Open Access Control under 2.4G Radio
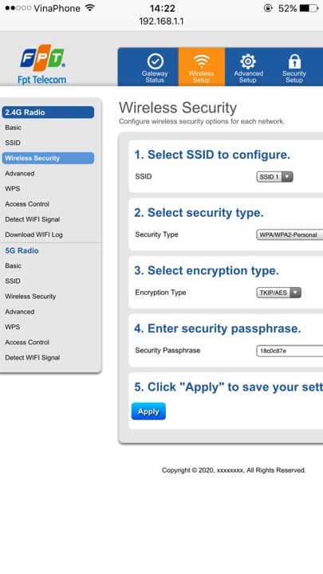323x574 pixels. coord(27,204)
